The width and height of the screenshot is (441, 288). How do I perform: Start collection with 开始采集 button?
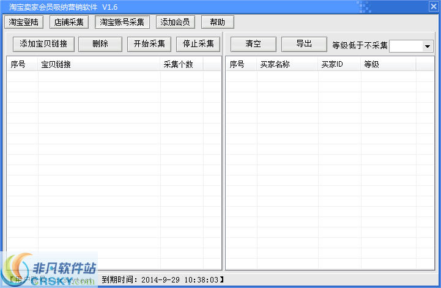click(x=149, y=44)
